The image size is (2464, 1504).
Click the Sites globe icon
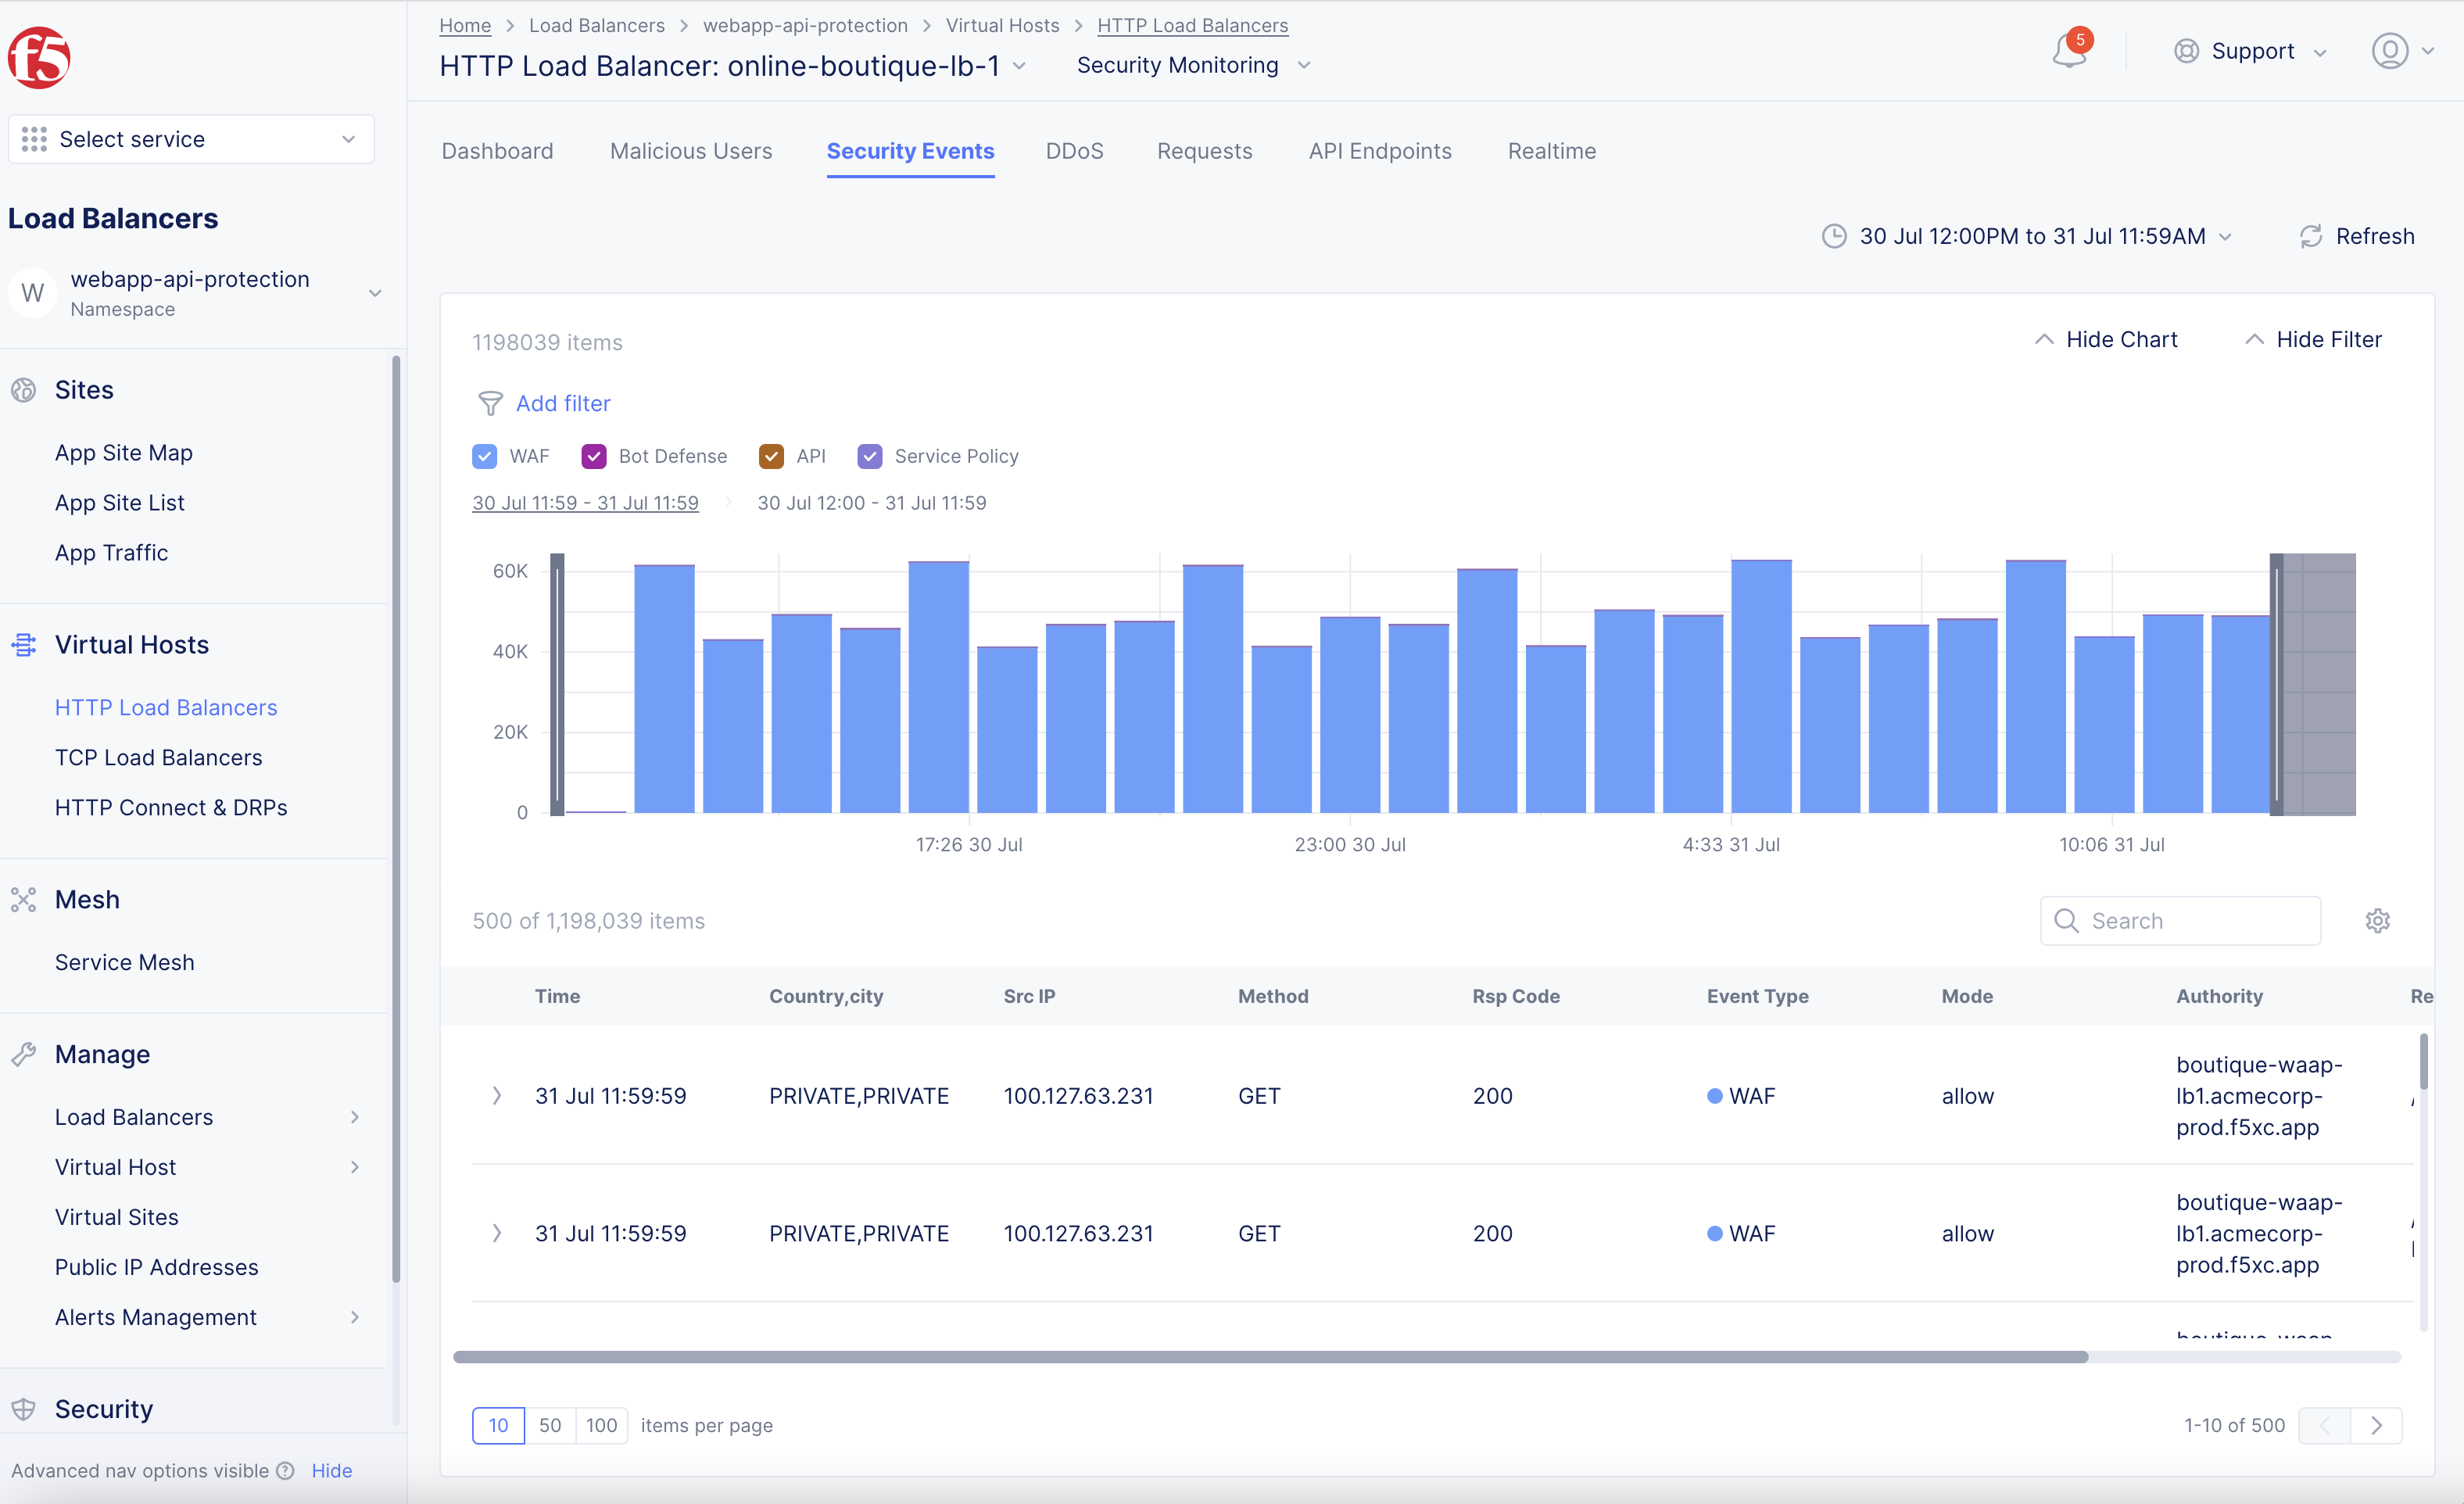point(24,390)
